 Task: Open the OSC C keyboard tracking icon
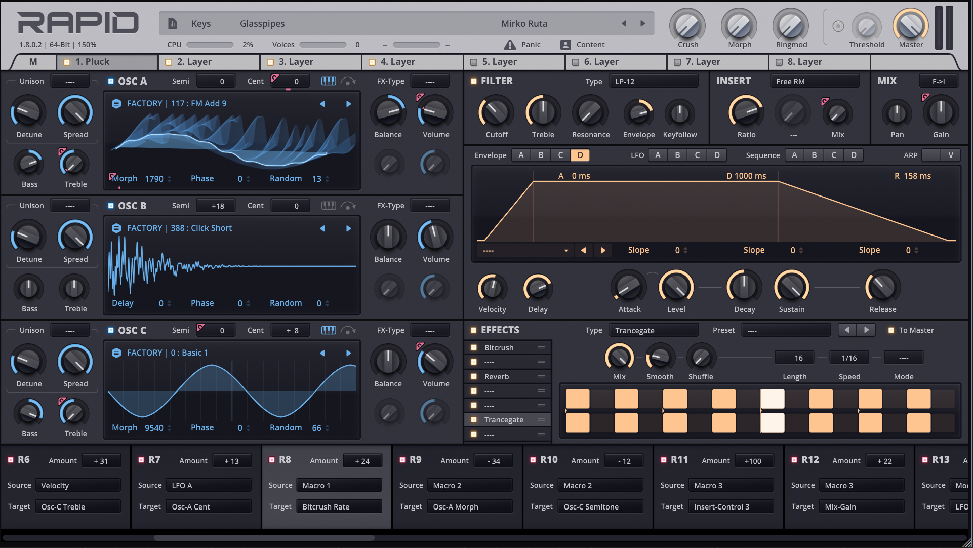point(329,330)
